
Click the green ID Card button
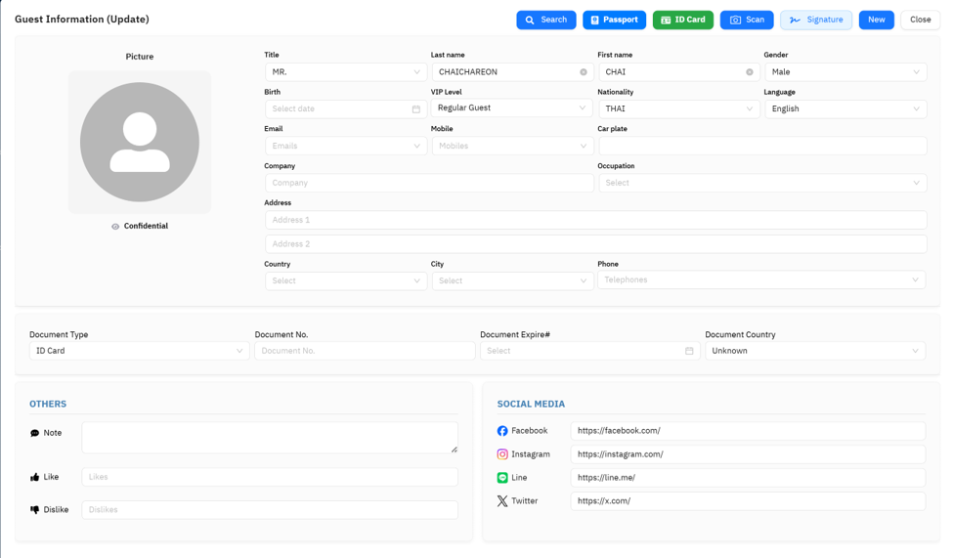click(x=683, y=21)
